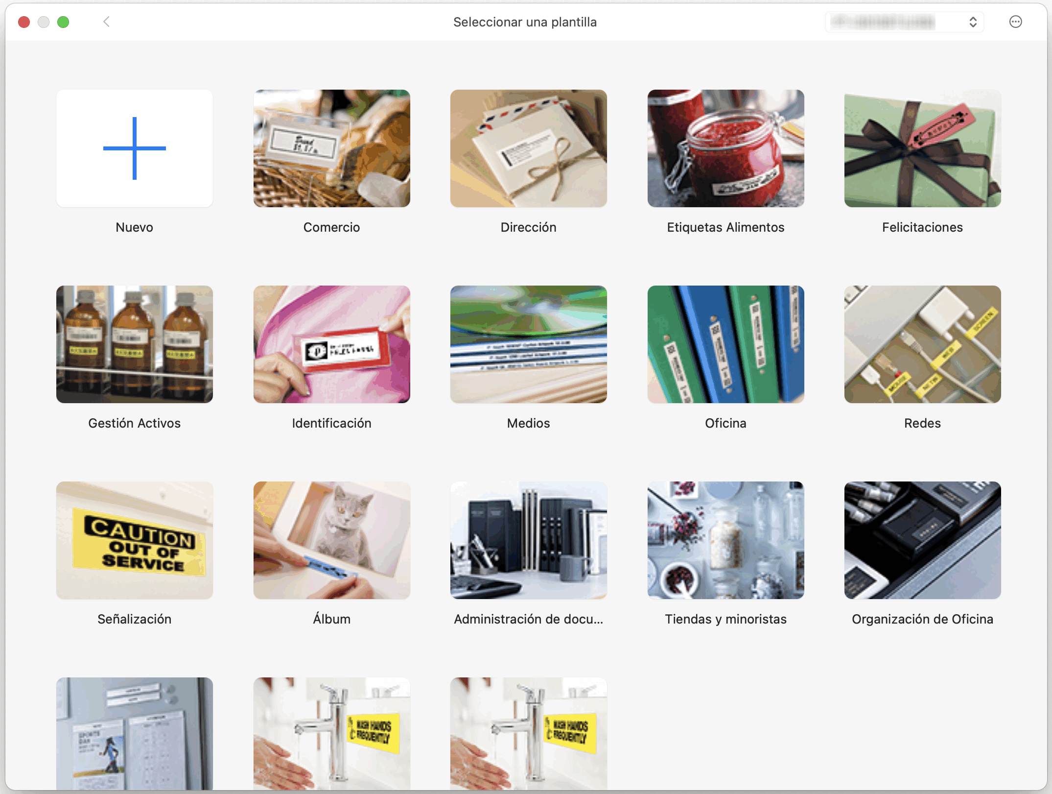
Task: Select the Dirección envelope template thumbnail
Action: click(x=529, y=148)
